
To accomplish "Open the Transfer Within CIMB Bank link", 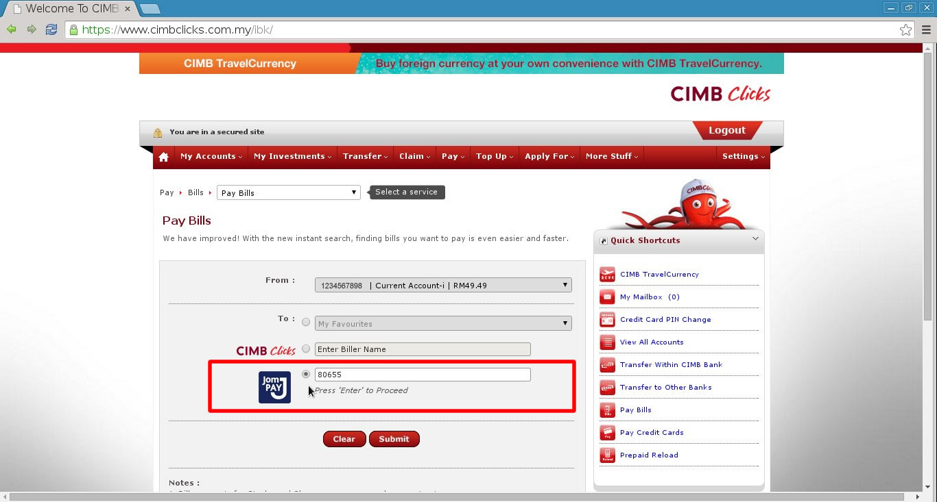I will click(x=671, y=365).
